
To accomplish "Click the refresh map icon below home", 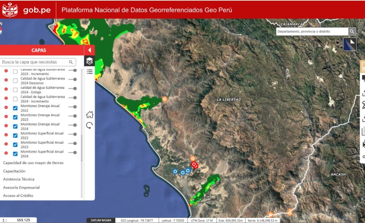I will tap(89, 125).
